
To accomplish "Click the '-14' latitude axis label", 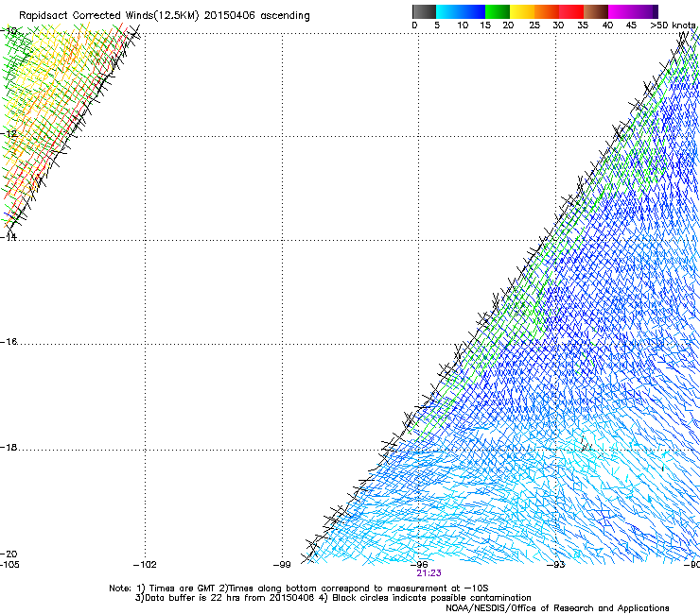I will [x=9, y=237].
